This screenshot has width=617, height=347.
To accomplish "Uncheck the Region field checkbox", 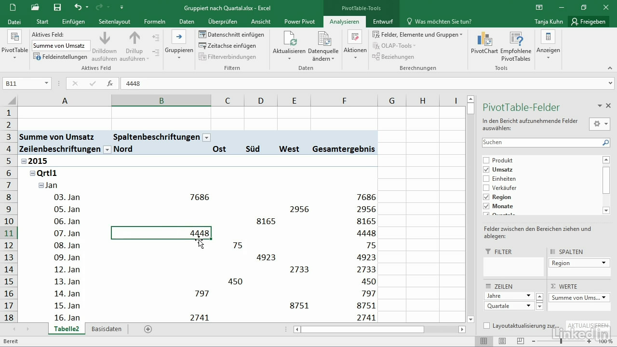I will (x=486, y=197).
